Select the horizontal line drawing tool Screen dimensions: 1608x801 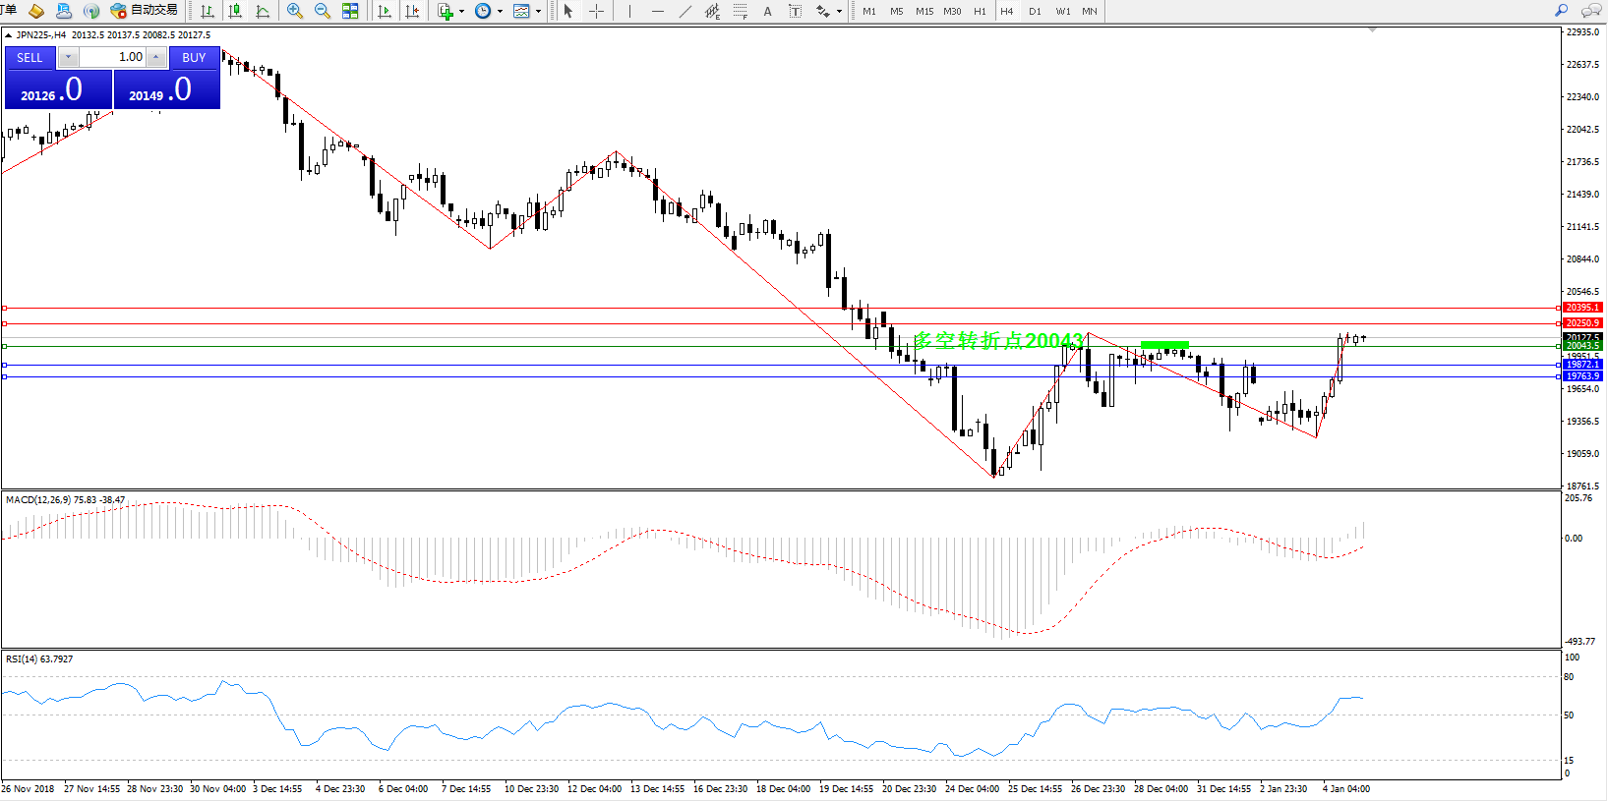(657, 11)
